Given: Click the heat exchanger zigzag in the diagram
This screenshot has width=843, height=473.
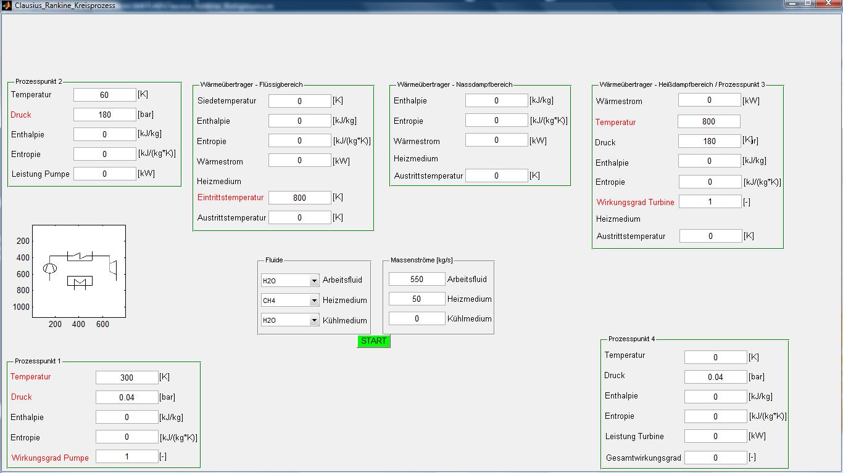Looking at the screenshot, I should tap(80, 254).
